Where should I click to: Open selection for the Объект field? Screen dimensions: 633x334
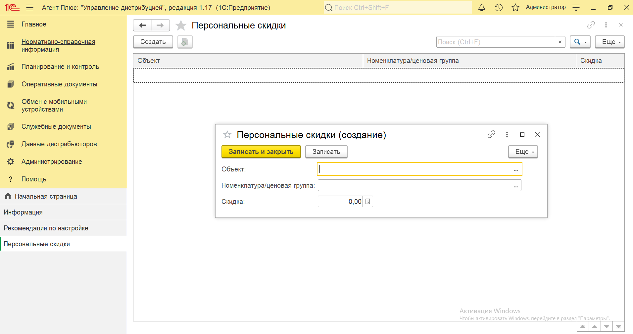click(x=516, y=169)
